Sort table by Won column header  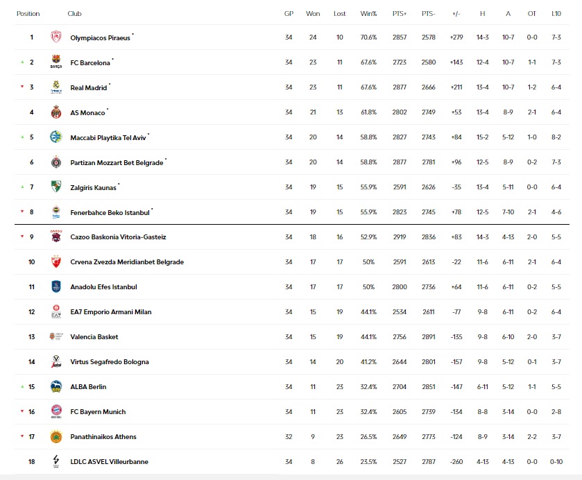click(x=313, y=14)
